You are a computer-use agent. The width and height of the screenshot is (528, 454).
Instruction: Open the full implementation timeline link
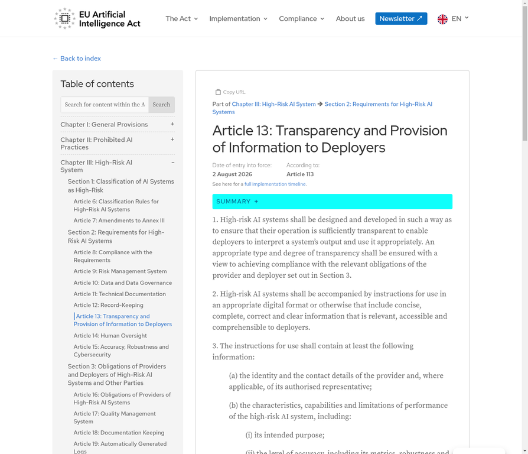tap(275, 184)
